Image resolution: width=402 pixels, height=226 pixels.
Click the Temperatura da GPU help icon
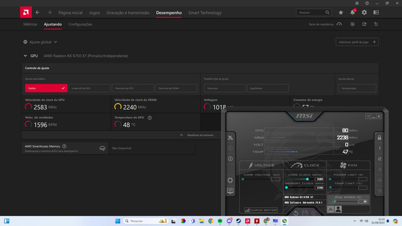point(149,117)
